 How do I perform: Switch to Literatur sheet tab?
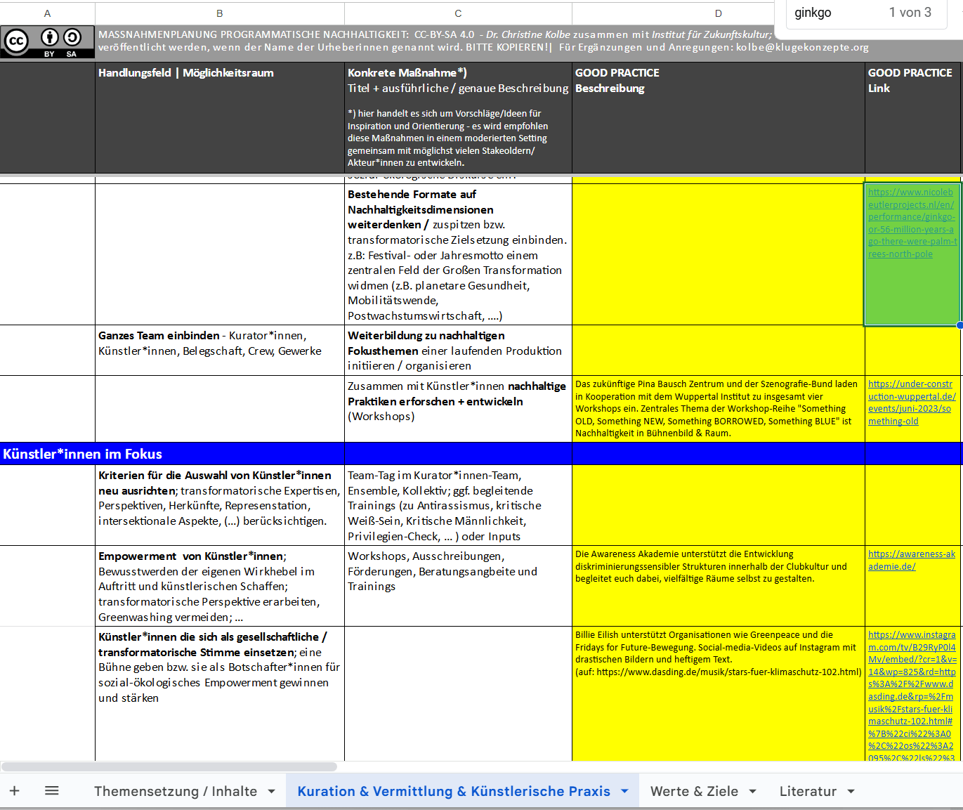coord(808,792)
